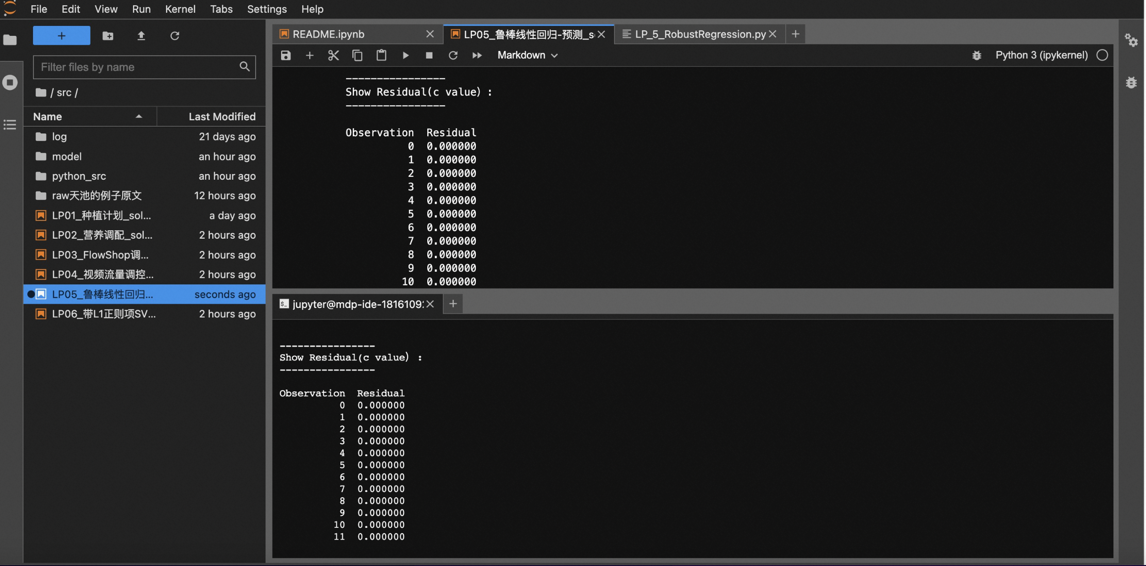Select the LP06_带L1正则项SV notebook file
1146x566 pixels.
144,314
